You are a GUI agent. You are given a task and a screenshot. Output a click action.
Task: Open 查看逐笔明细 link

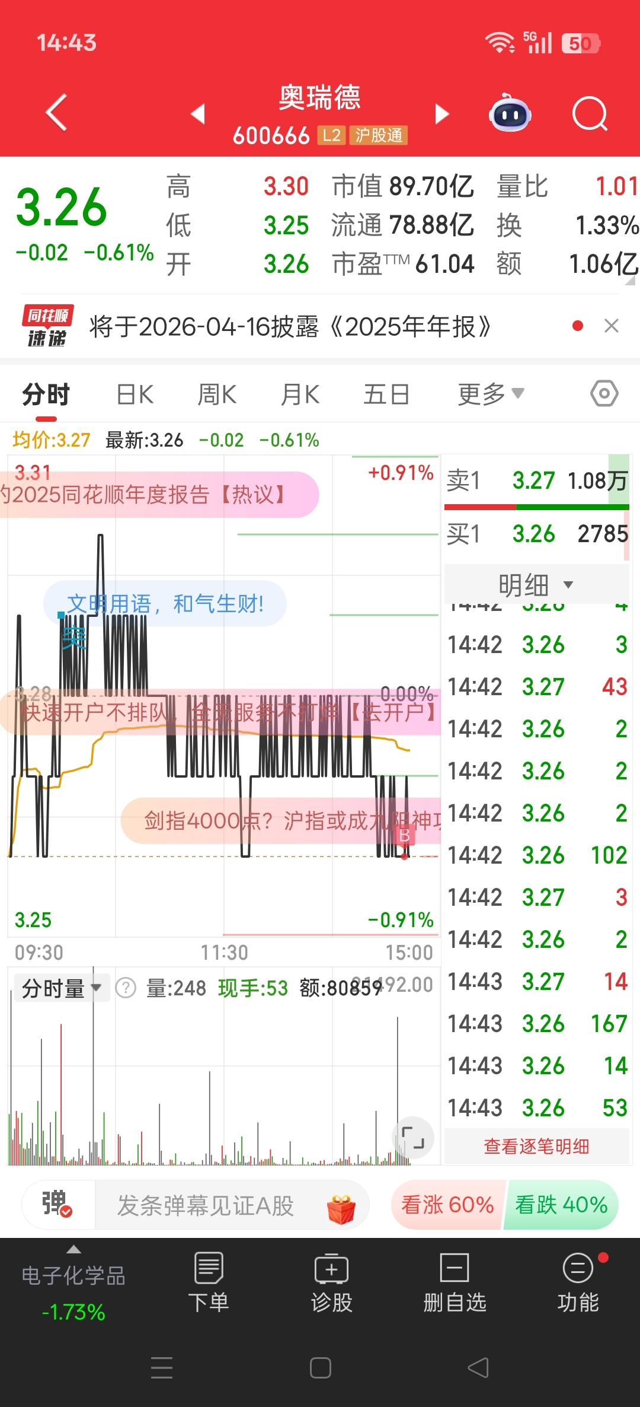(x=536, y=1146)
